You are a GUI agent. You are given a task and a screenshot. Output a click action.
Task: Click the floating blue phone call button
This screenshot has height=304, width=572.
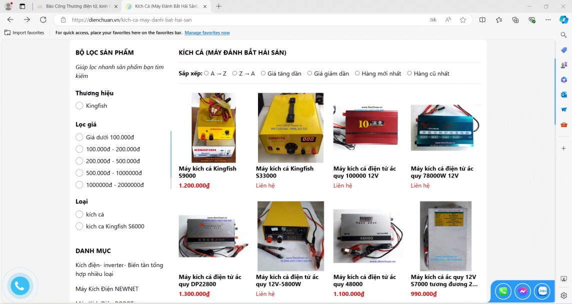click(19, 286)
